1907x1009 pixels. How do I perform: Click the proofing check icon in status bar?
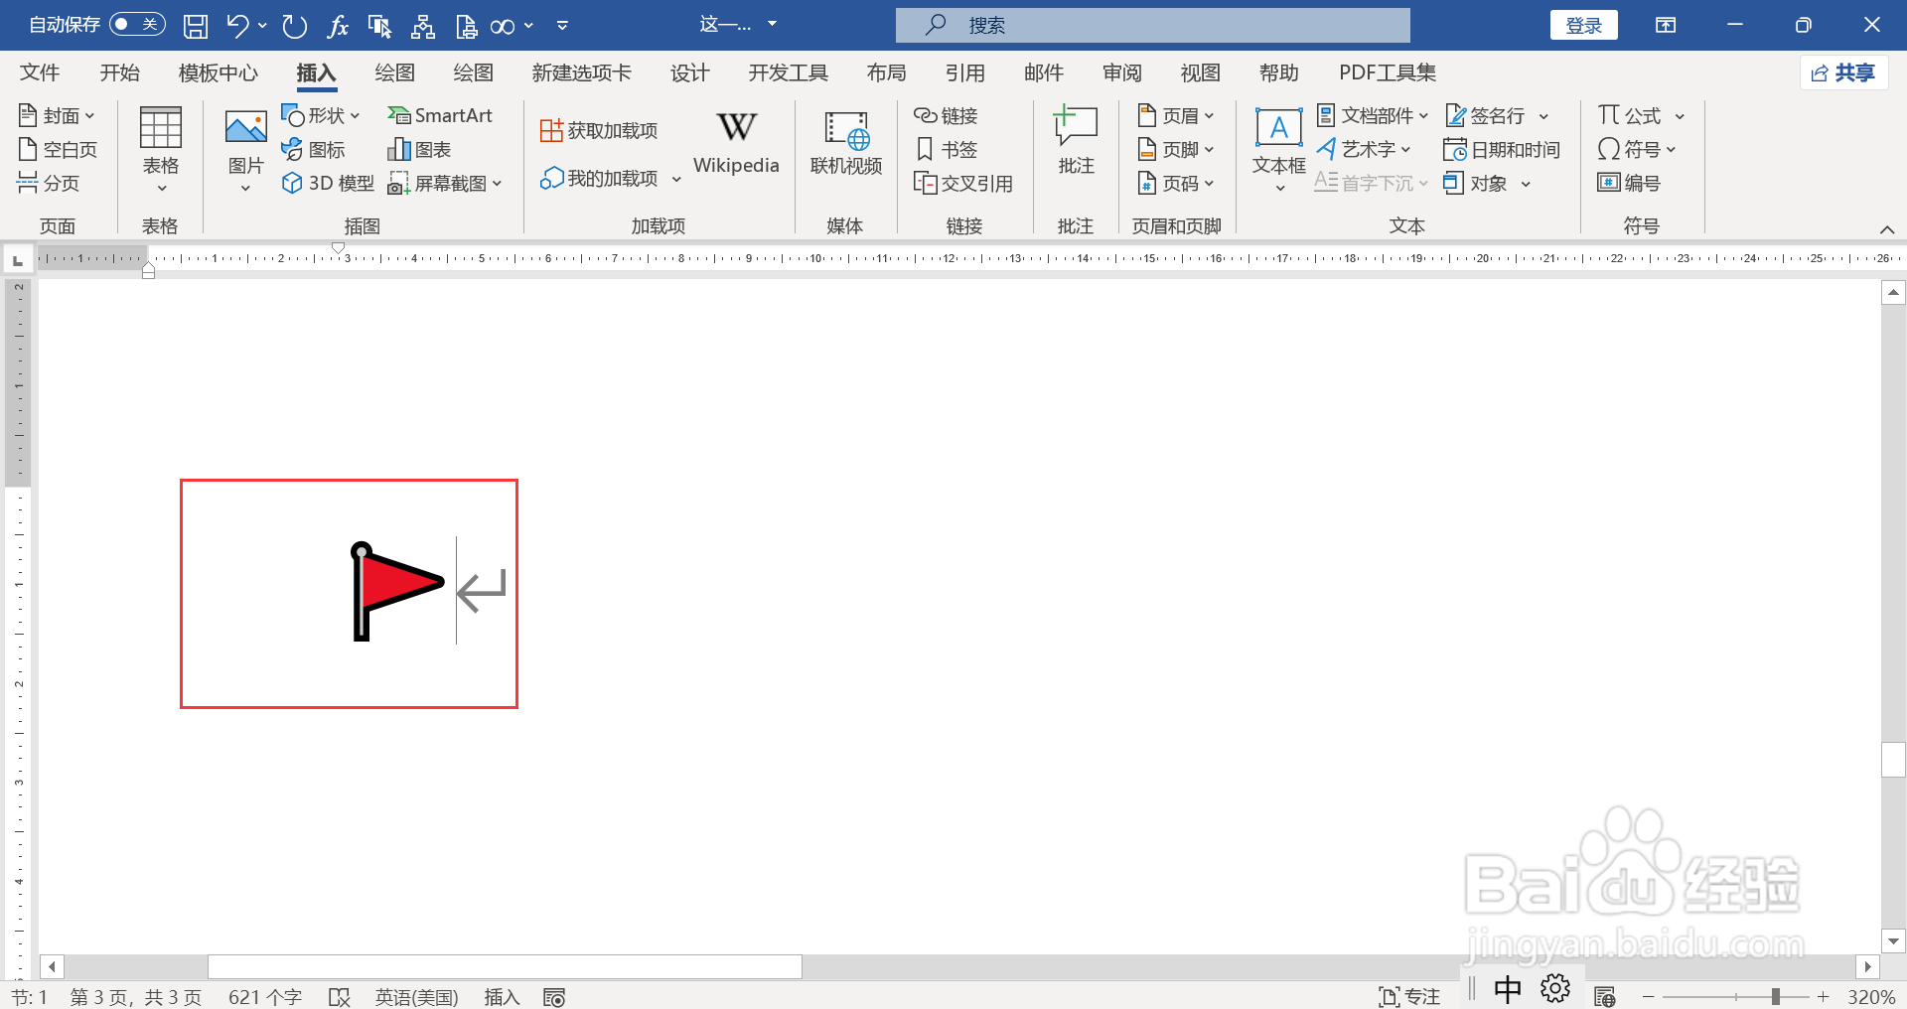pyautogui.click(x=340, y=997)
